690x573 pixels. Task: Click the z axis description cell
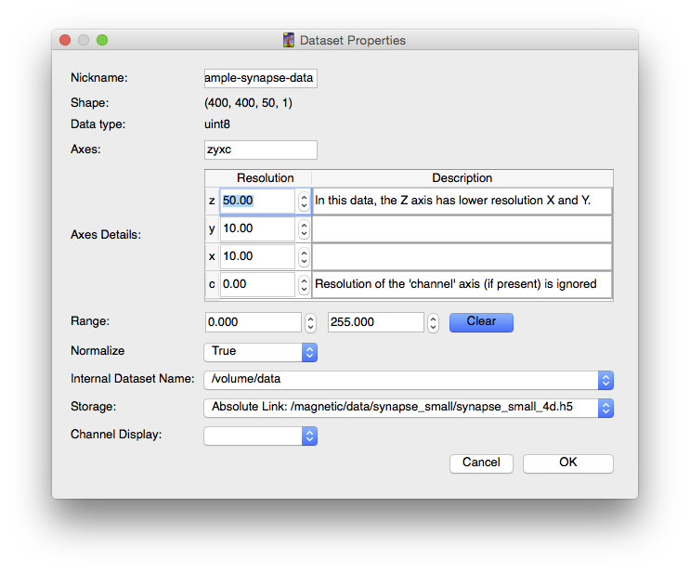(x=462, y=201)
